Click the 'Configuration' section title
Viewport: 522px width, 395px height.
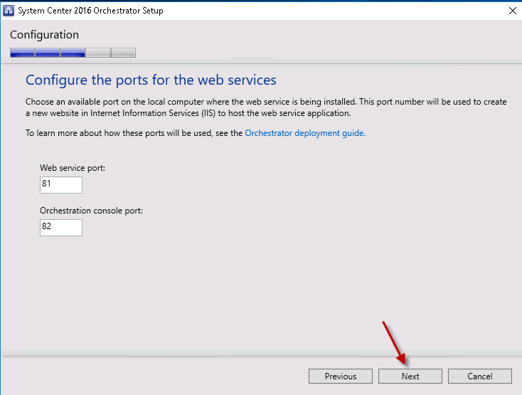point(44,35)
